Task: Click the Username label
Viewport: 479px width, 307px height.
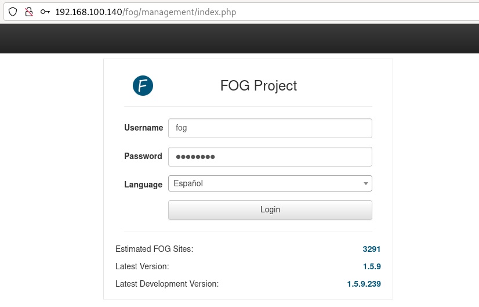Action: point(143,128)
